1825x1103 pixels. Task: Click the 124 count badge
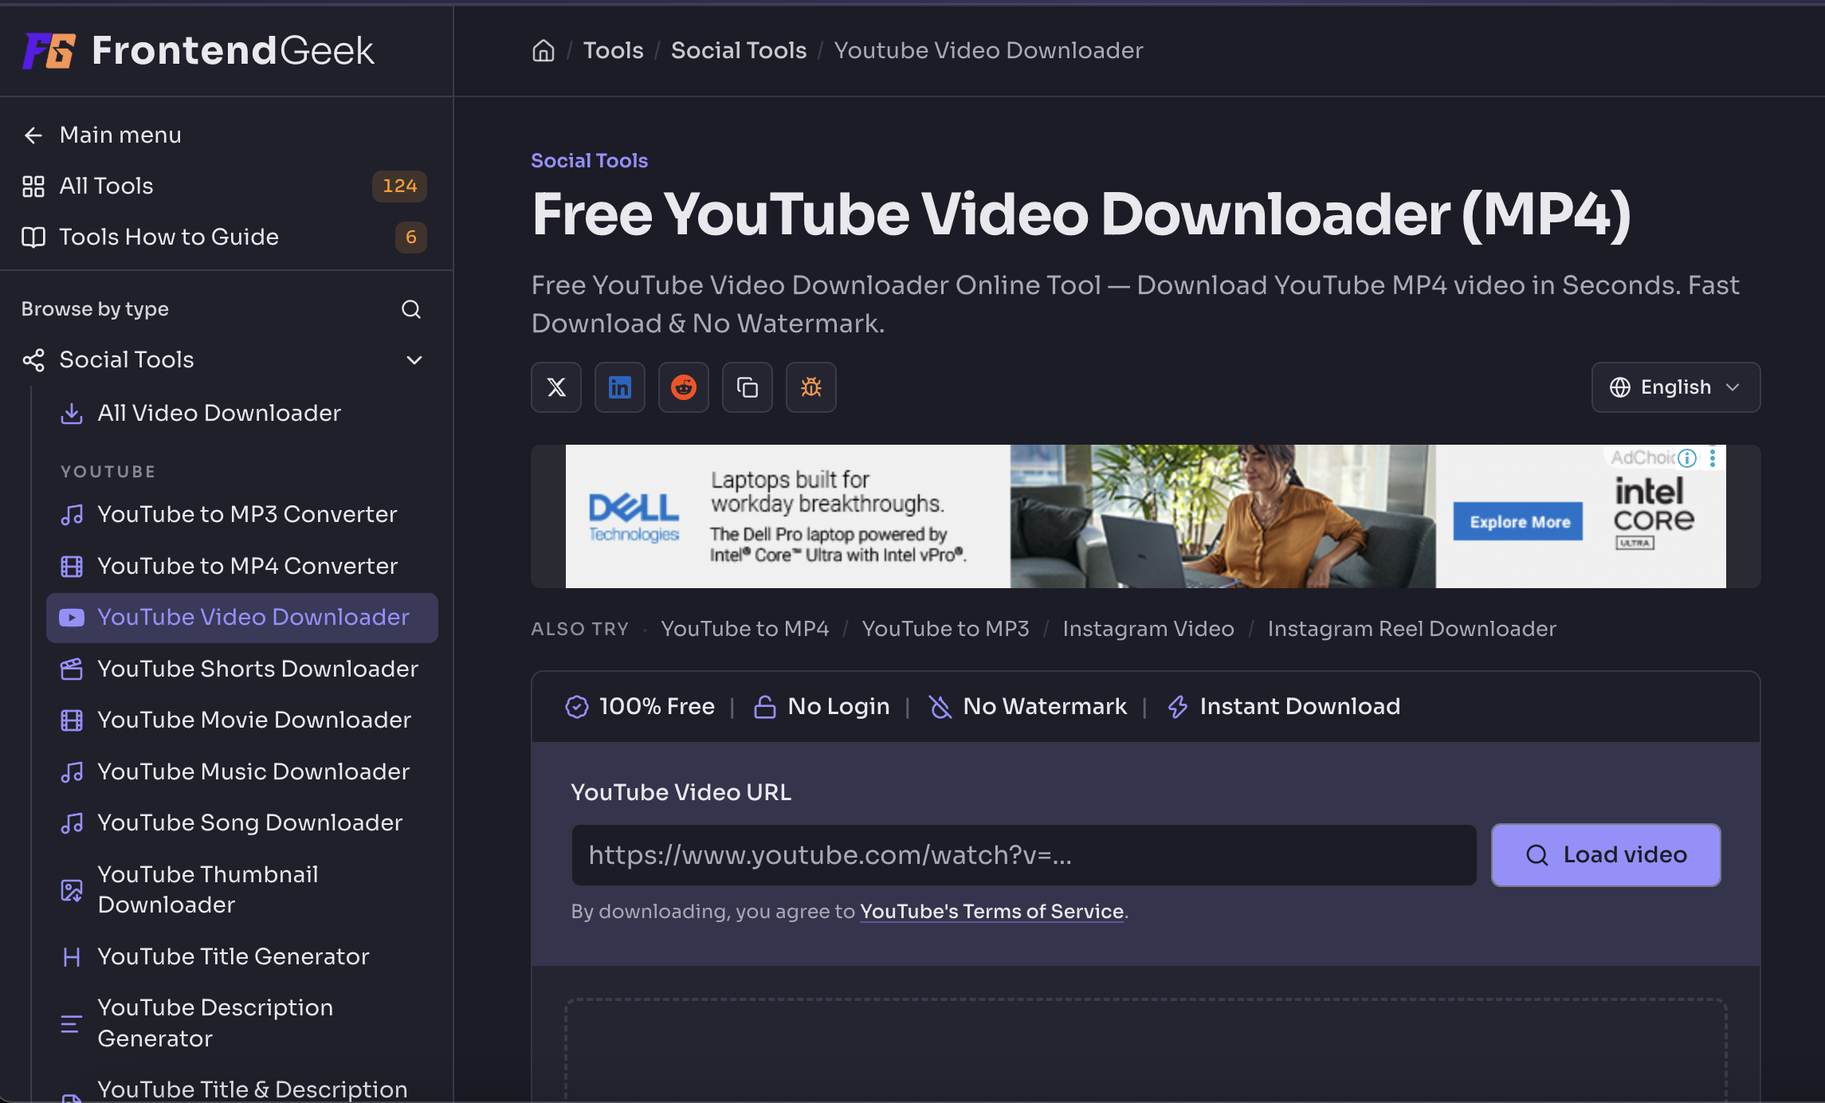400,186
